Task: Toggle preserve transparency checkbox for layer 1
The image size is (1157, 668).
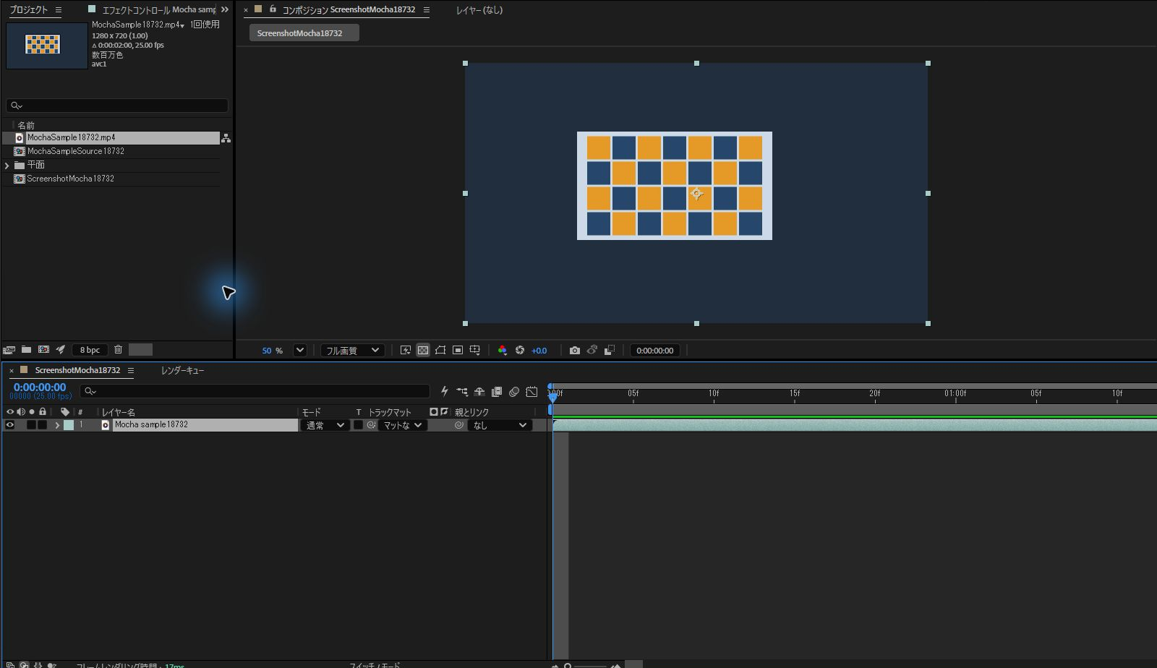Action: tap(358, 425)
